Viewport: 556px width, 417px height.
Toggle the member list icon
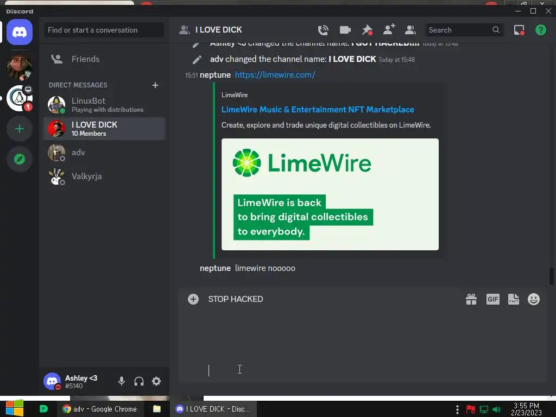410,30
